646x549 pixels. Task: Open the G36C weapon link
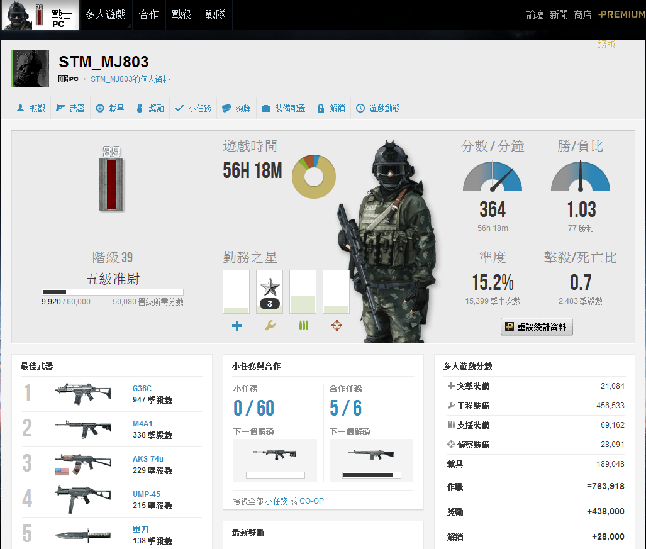pos(142,389)
